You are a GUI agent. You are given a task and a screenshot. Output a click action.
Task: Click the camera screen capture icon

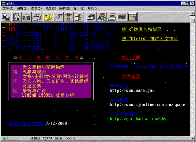(x=26, y=17)
